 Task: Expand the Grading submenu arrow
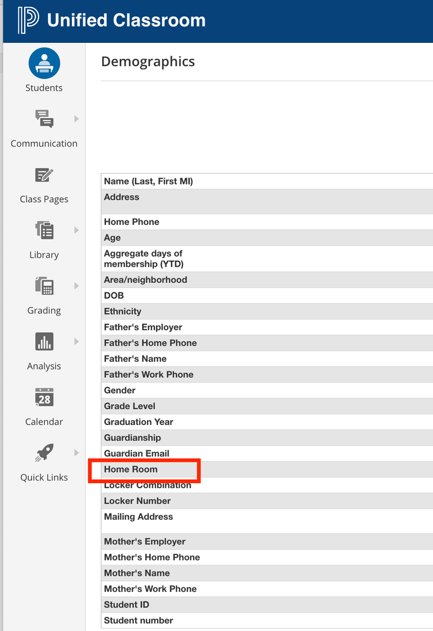coord(76,285)
